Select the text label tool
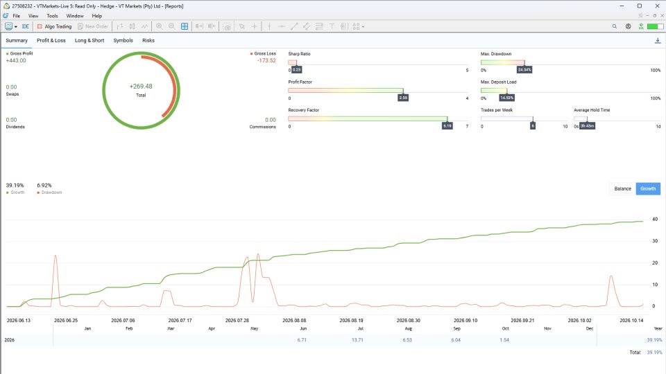Image resolution: width=666 pixels, height=374 pixels. click(332, 26)
